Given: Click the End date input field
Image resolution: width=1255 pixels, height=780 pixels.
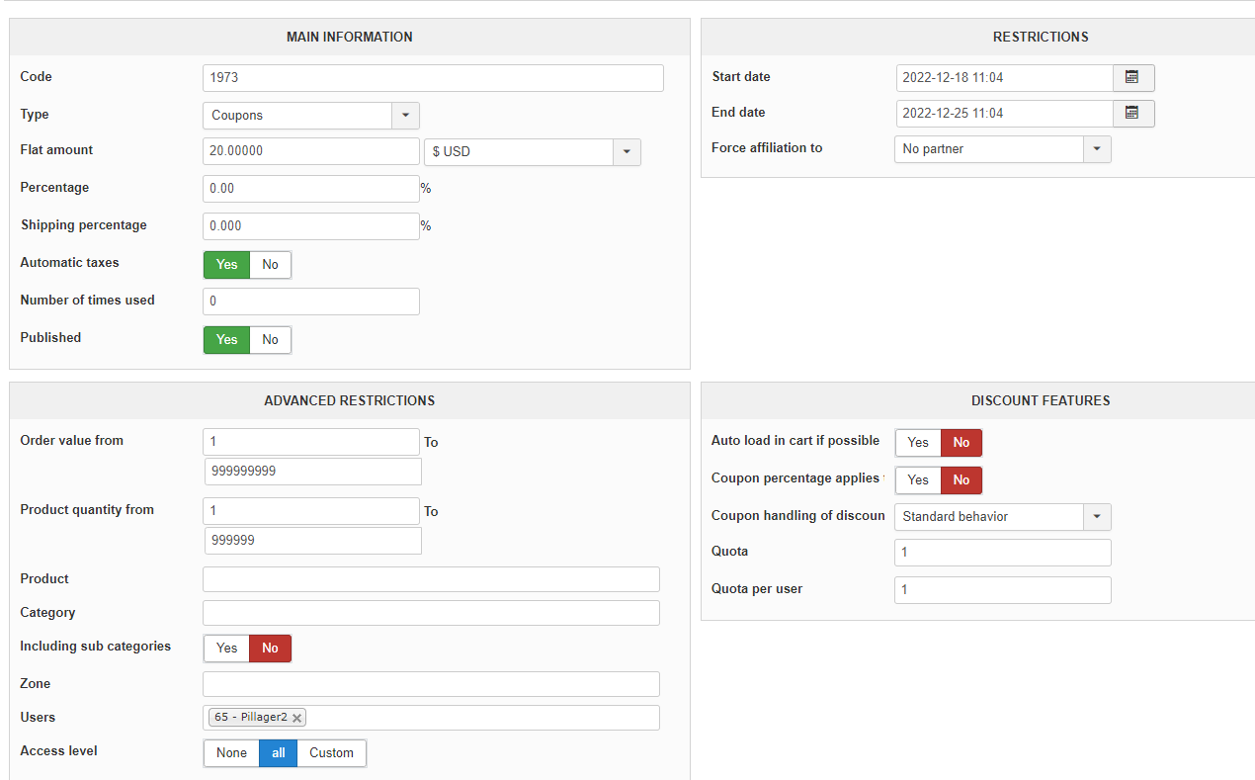Looking at the screenshot, I should coord(1005,114).
